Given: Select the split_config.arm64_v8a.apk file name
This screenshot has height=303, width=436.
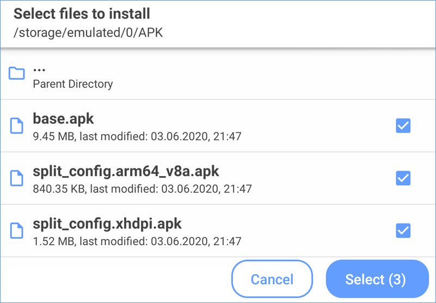Looking at the screenshot, I should point(126,171).
